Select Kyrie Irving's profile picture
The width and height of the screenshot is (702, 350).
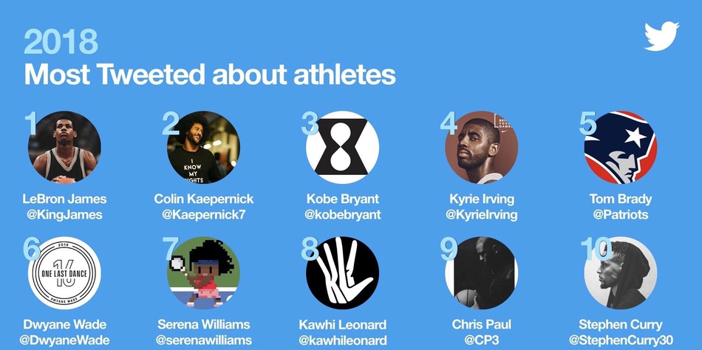point(481,147)
